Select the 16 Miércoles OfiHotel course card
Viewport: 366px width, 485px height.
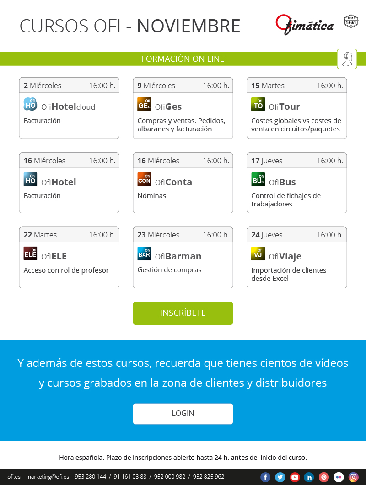click(x=69, y=183)
